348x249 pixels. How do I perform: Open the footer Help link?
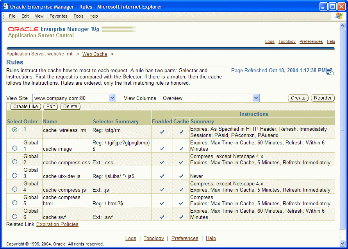(211, 238)
